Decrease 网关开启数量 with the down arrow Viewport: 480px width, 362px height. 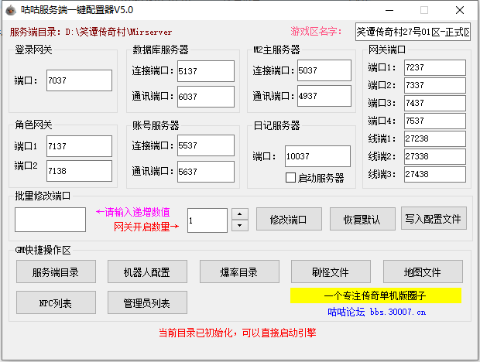point(240,226)
